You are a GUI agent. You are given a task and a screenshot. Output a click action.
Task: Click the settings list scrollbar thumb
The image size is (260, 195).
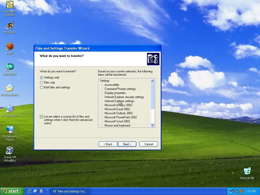(153, 96)
